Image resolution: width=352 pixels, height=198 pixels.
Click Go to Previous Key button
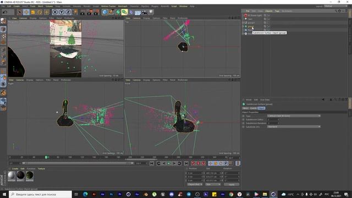tap(158, 163)
